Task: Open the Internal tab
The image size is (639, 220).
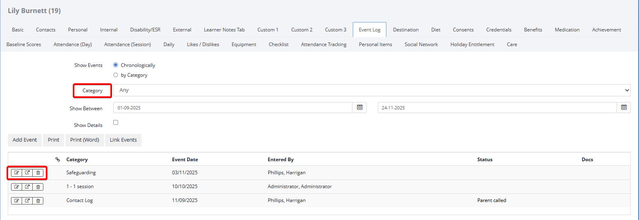Action: (109, 30)
